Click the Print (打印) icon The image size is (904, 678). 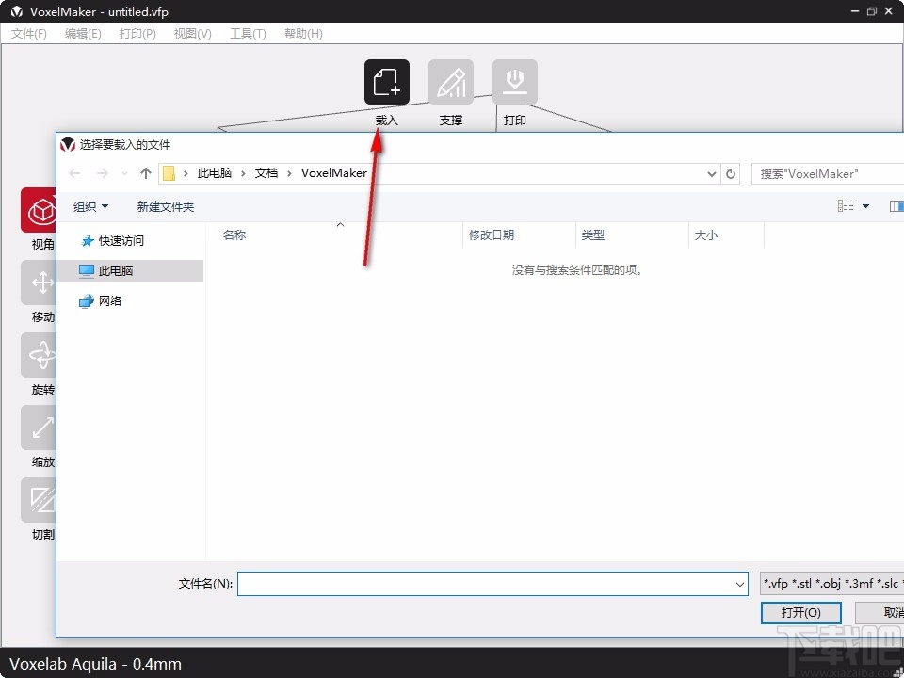point(515,82)
